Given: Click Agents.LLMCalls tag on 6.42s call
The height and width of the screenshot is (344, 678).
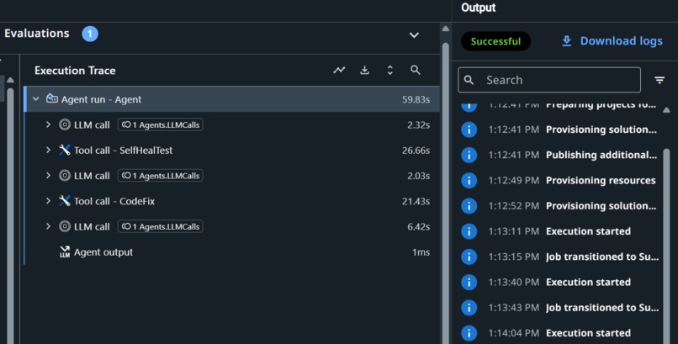Looking at the screenshot, I should pyautogui.click(x=161, y=226).
